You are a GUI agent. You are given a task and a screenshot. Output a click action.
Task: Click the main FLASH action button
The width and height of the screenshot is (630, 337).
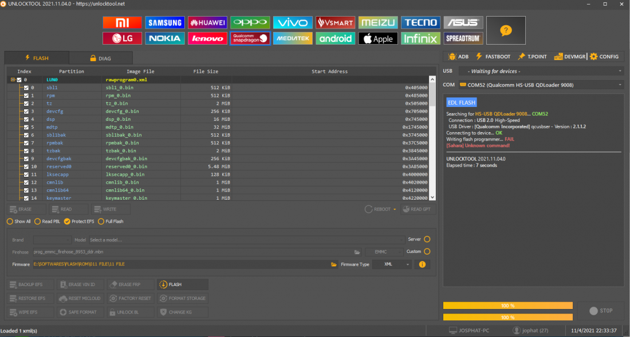click(x=183, y=284)
